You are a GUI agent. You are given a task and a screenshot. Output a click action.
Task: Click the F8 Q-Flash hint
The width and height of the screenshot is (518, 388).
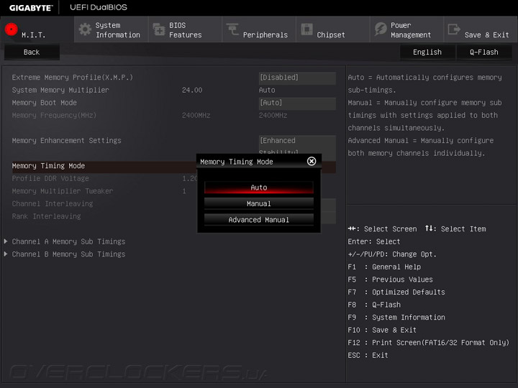pyautogui.click(x=374, y=305)
